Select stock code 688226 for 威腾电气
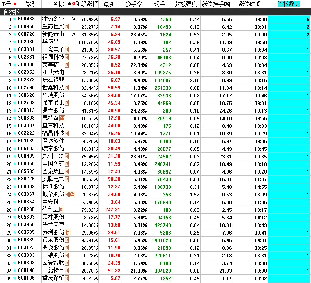Image resolution: width=311 pixels, height=283 pixels. (x=26, y=179)
